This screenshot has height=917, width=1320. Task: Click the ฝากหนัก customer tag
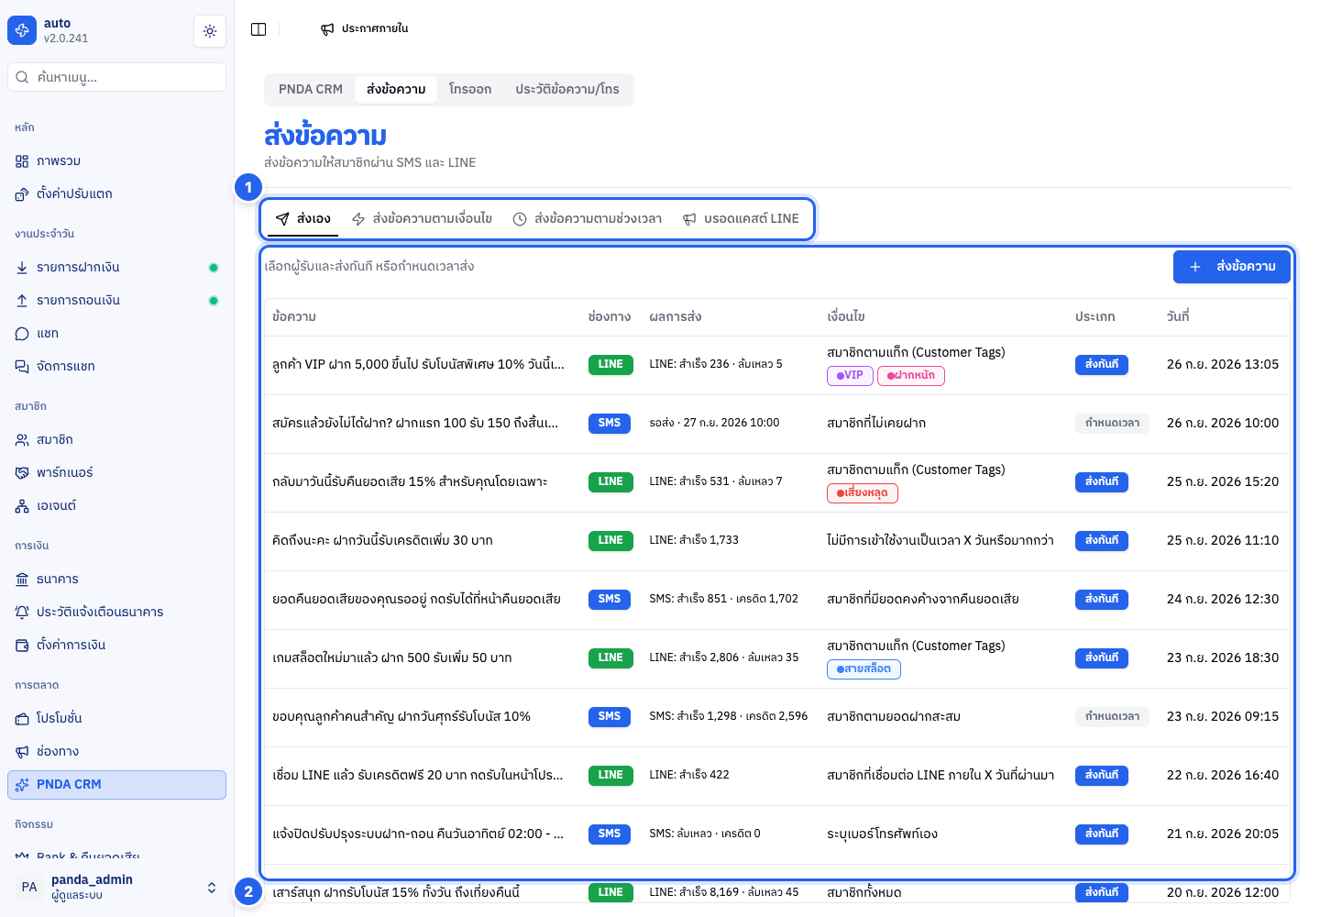point(911,376)
